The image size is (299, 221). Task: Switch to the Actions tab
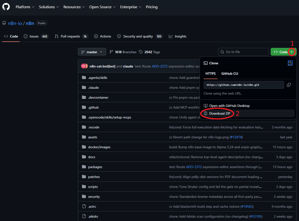102,36
